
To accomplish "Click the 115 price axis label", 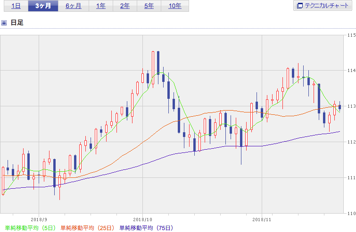I will (351, 35).
